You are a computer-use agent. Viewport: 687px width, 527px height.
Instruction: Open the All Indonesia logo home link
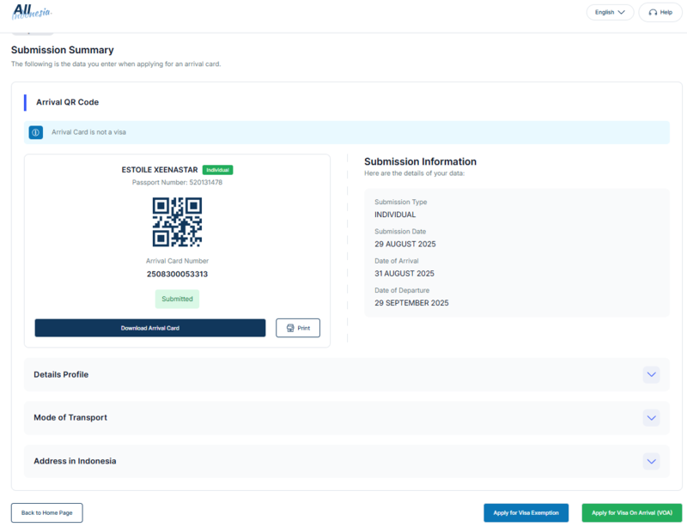(32, 12)
